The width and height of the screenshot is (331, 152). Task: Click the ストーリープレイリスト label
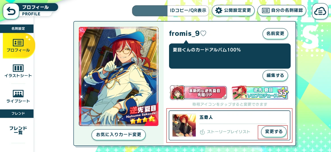(228, 132)
